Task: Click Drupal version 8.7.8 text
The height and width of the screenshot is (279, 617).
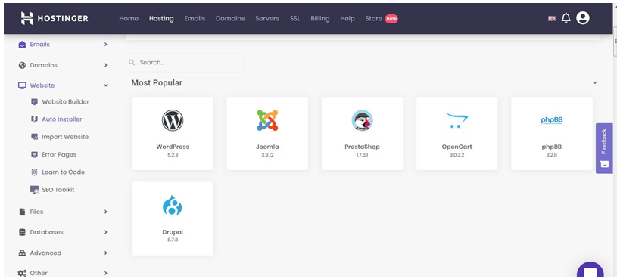Action: tap(173, 240)
